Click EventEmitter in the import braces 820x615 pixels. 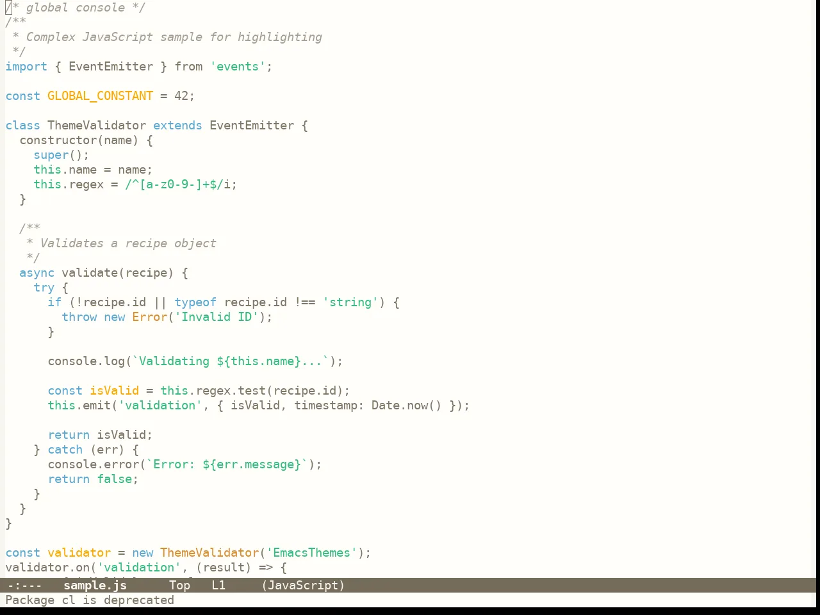click(x=111, y=66)
